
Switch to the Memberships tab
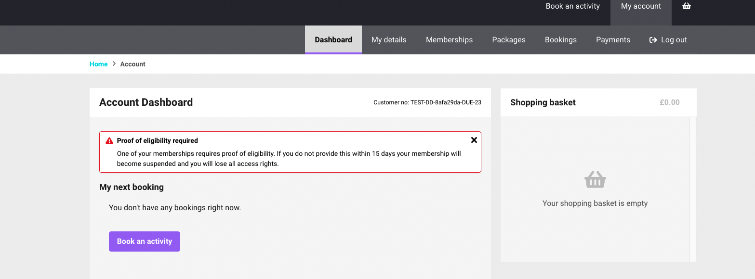[449, 40]
